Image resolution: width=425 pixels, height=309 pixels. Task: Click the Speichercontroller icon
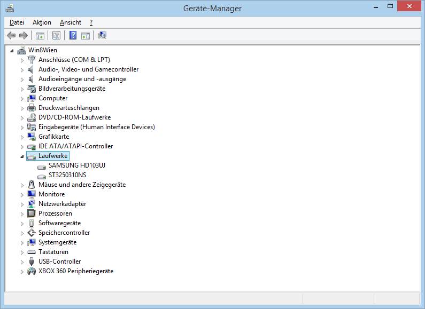click(32, 233)
